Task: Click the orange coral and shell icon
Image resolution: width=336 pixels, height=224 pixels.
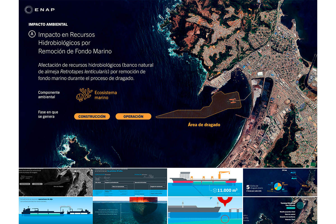Action: [x=84, y=95]
